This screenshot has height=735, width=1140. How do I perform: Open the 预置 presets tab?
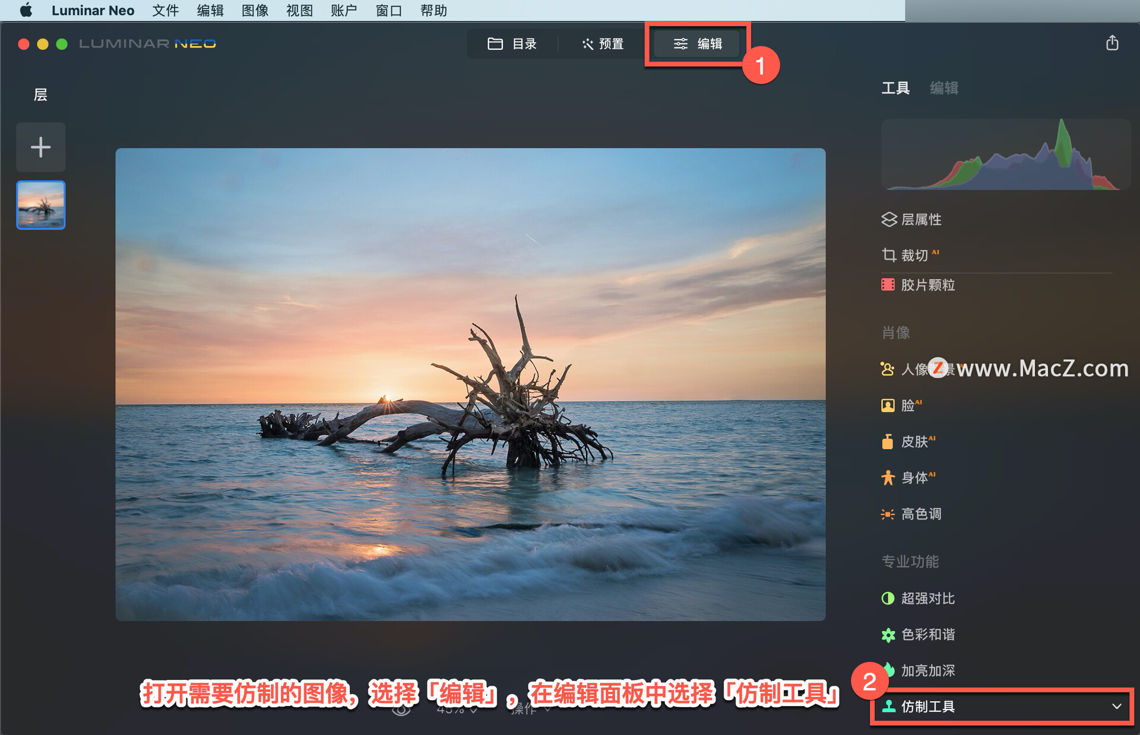[x=602, y=44]
